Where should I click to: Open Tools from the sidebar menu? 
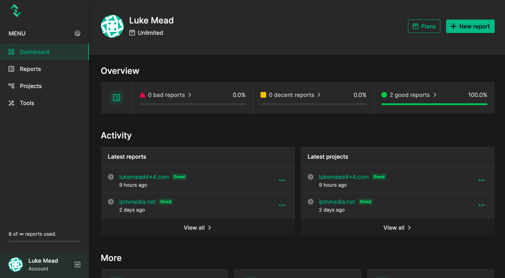pos(27,103)
